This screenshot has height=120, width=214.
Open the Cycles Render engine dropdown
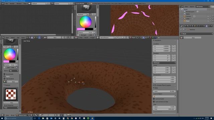(x=82, y=4)
